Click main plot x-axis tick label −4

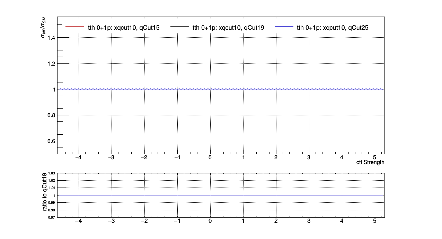[x=79, y=157]
